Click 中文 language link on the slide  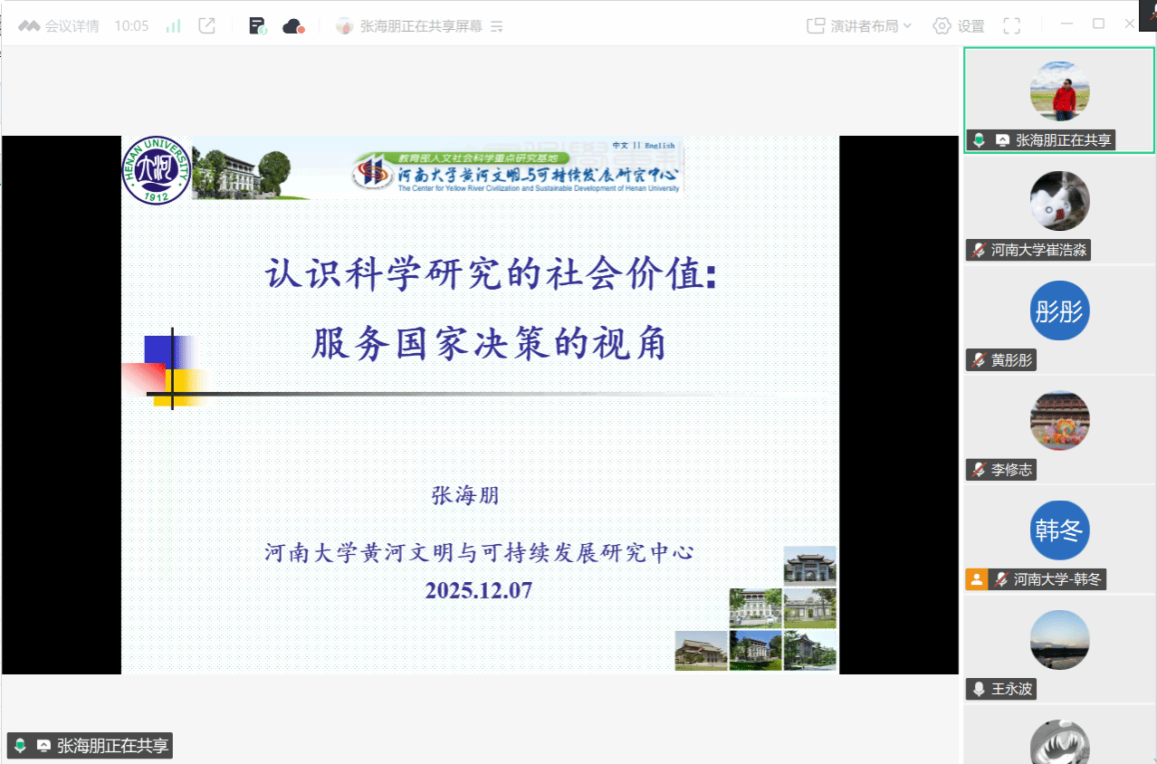point(620,145)
